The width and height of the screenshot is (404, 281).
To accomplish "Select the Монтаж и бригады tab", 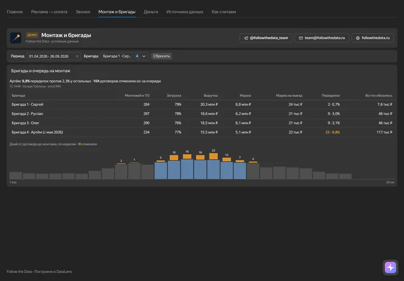I will click(x=117, y=12).
